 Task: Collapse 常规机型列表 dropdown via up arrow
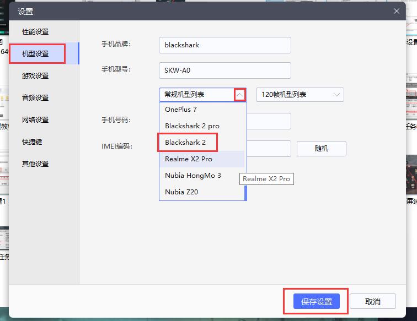tap(239, 95)
